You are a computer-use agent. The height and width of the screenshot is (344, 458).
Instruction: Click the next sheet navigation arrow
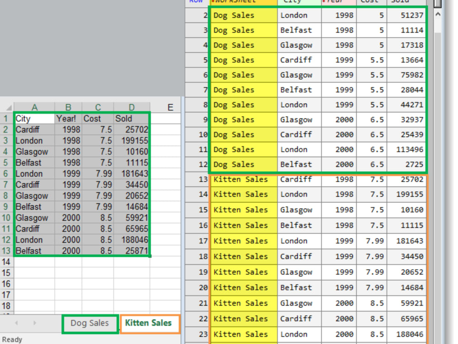pyautogui.click(x=34, y=323)
